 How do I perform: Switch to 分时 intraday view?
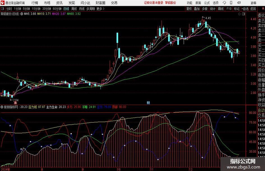9,9
